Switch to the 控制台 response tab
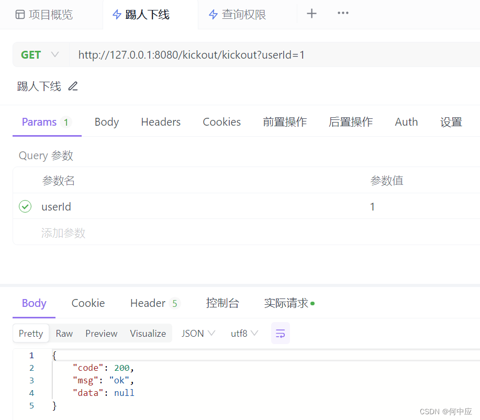 pos(222,303)
